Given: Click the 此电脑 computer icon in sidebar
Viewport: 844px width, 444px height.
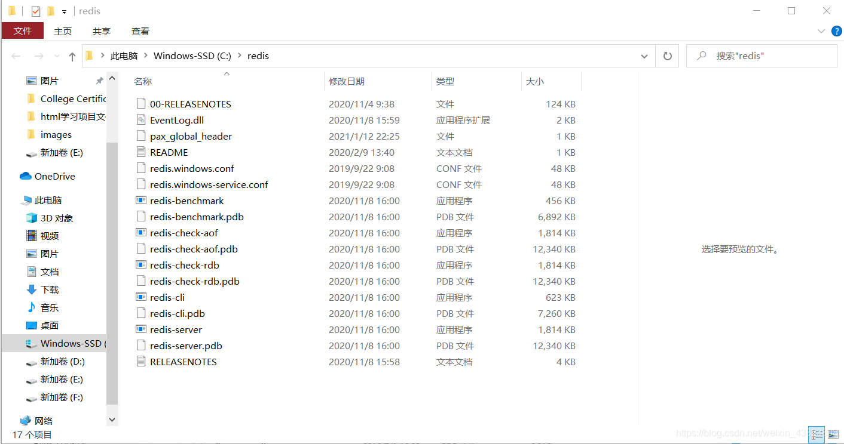Looking at the screenshot, I should coord(26,200).
